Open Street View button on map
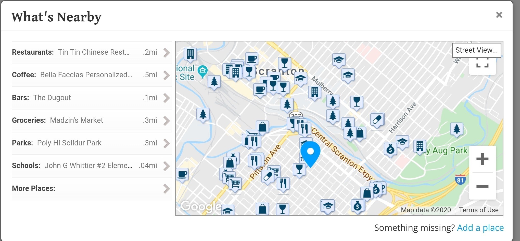This screenshot has width=520, height=241. coord(476,50)
